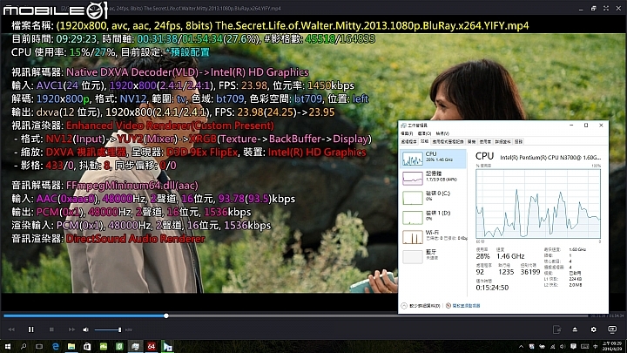Open Task Manager View (檢視) menu
Image resolution: width=627 pixels, height=353 pixels.
[442, 133]
